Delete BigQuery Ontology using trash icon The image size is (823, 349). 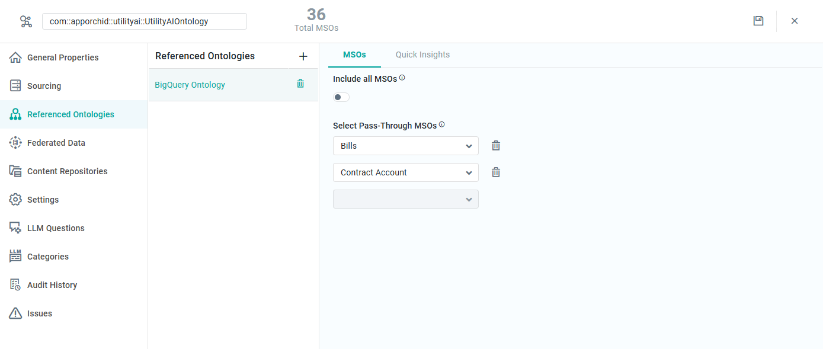300,84
